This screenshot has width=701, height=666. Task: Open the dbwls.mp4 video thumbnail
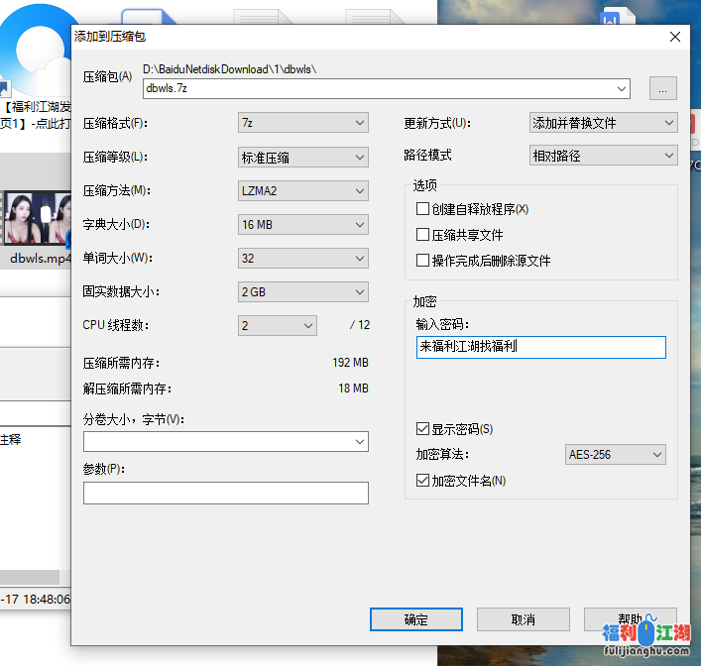pyautogui.click(x=36, y=219)
